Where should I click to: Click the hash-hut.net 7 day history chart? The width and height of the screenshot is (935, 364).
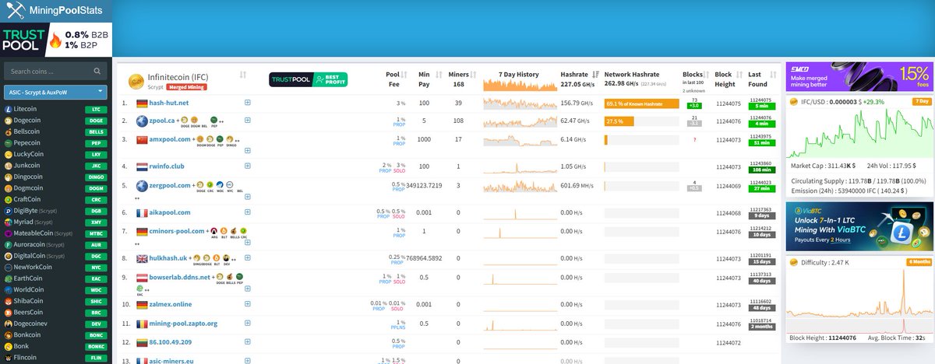click(520, 103)
